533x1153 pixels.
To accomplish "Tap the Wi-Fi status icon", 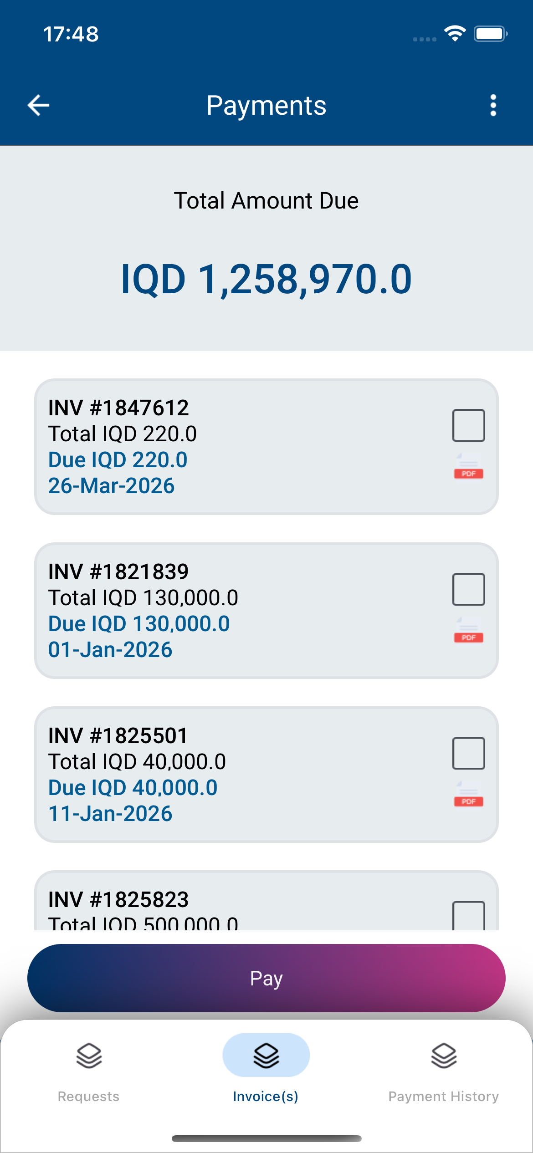I will [x=455, y=34].
